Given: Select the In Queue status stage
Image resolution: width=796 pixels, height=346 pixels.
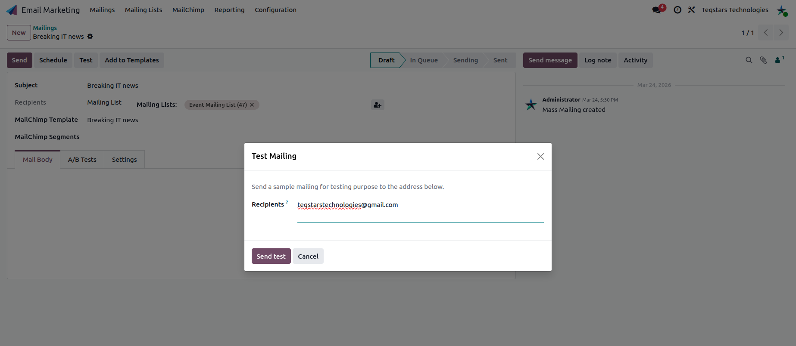Looking at the screenshot, I should tap(424, 60).
